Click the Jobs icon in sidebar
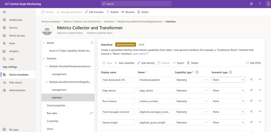The height and width of the screenshot is (132, 271). click(x=4, y=59)
